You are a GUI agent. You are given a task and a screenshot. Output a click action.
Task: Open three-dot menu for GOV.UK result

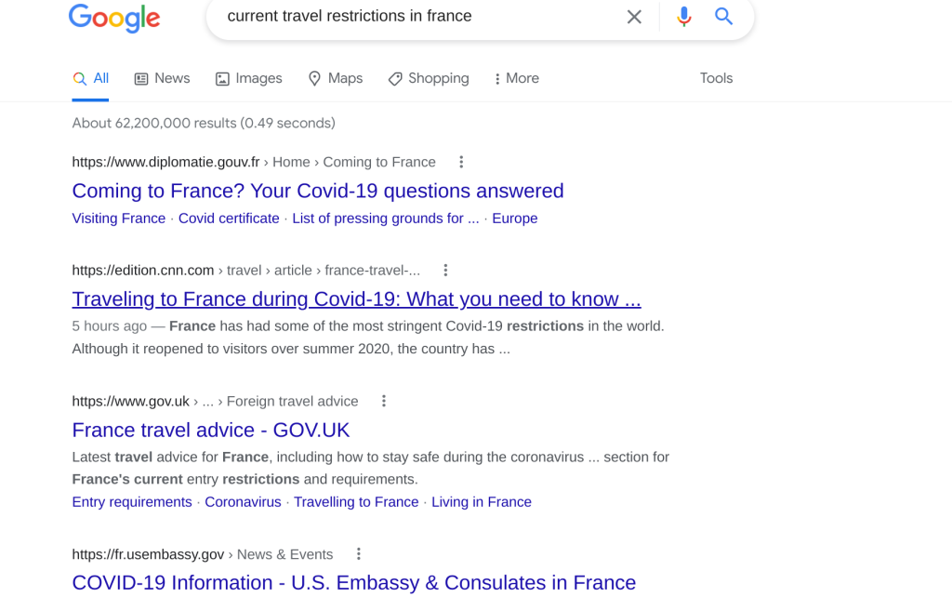coord(384,402)
